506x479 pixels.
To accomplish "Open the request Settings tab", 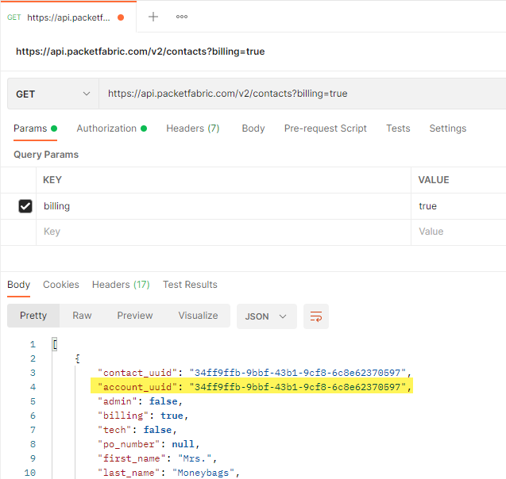I will tap(447, 128).
